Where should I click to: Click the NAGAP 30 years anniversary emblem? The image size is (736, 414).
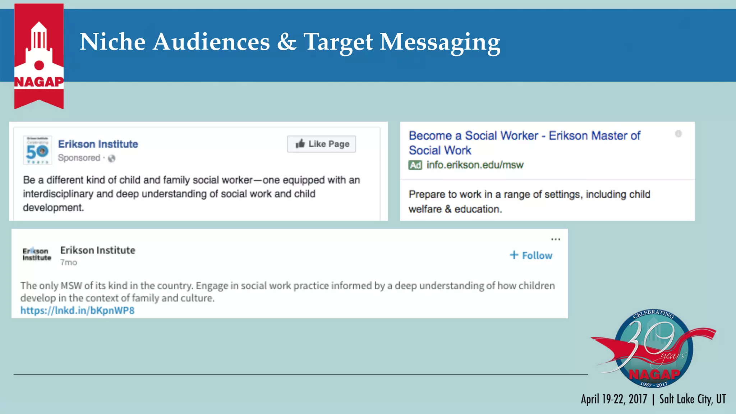click(x=653, y=349)
